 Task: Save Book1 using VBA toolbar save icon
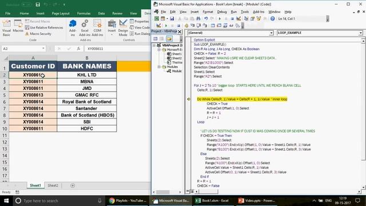click(x=172, y=19)
